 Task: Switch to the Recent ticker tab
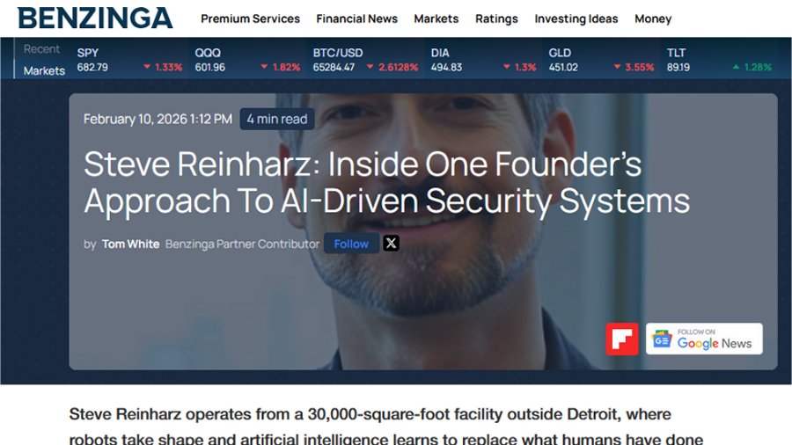[x=41, y=49]
